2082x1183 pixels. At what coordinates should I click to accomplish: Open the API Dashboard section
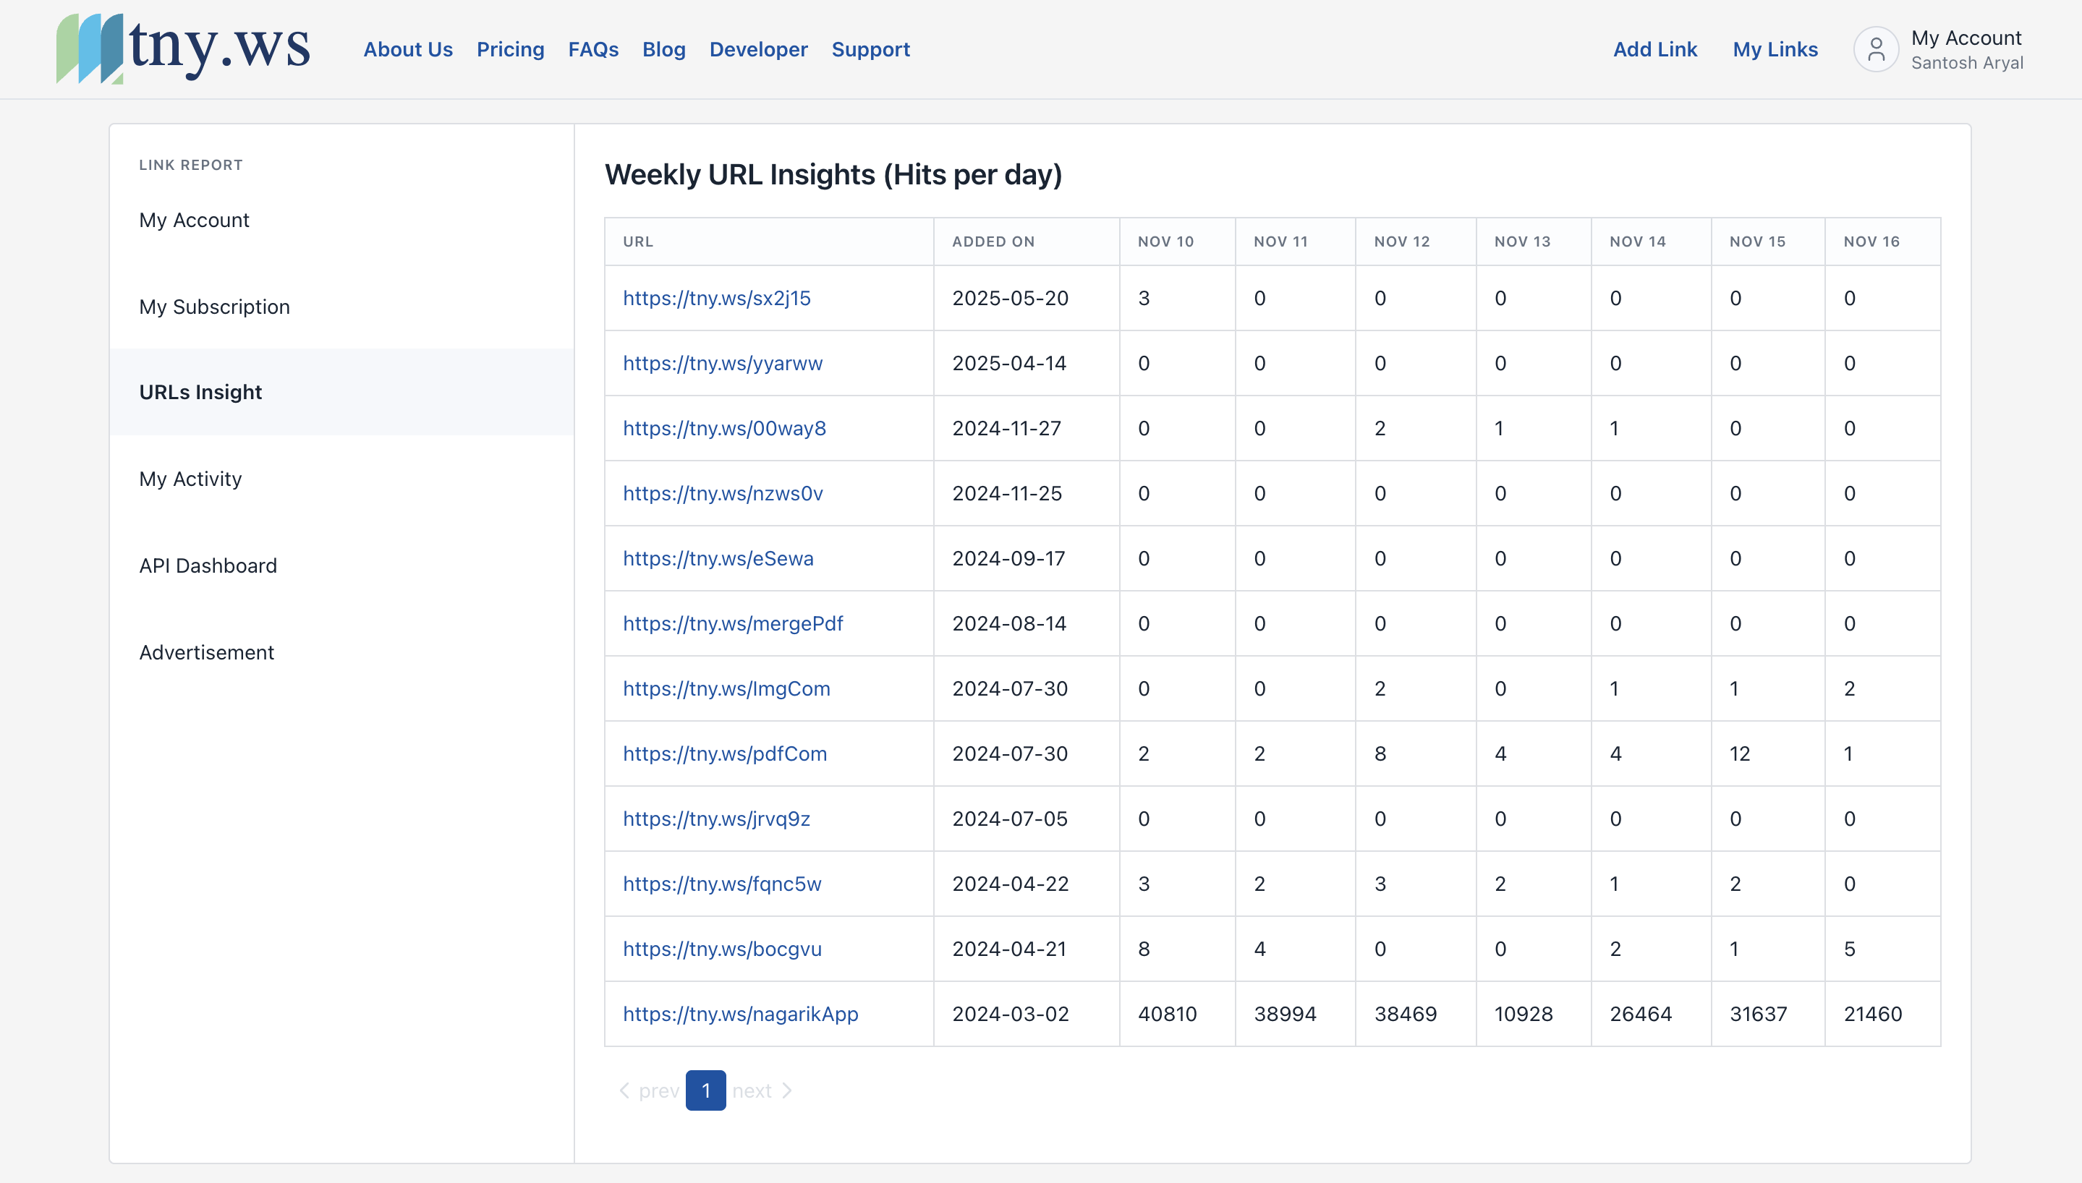(208, 565)
